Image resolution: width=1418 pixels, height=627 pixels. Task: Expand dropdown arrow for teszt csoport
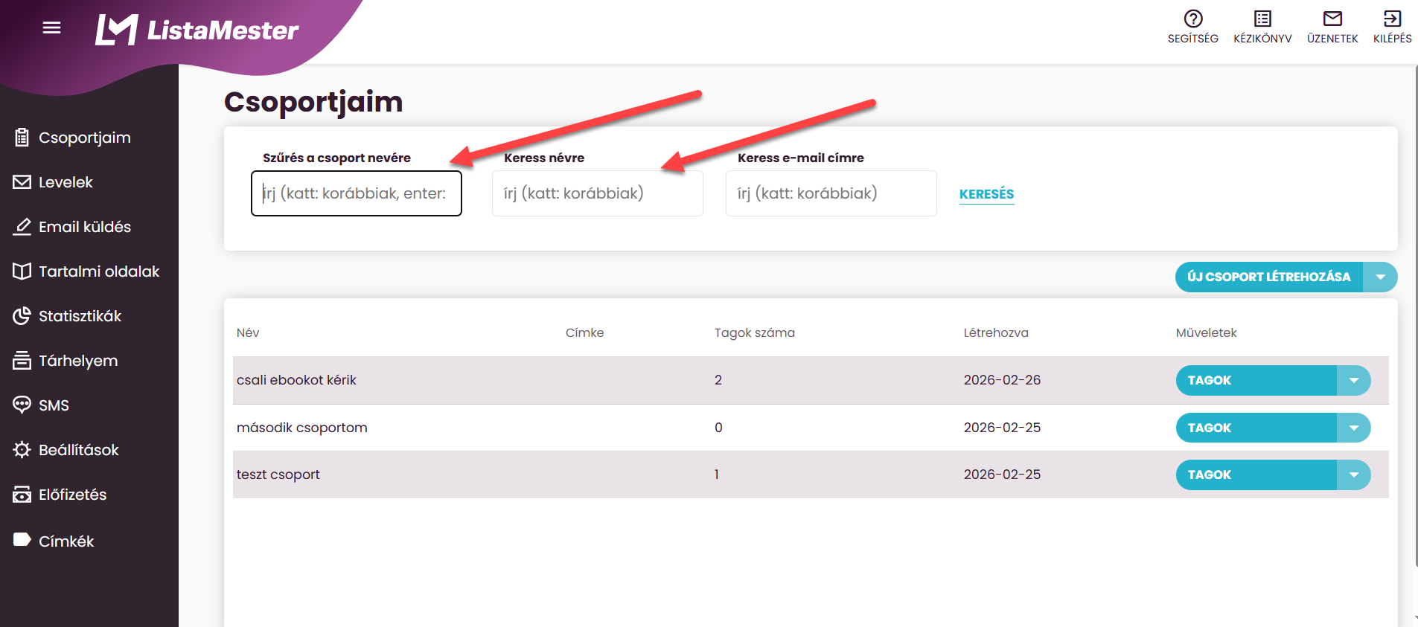point(1354,475)
